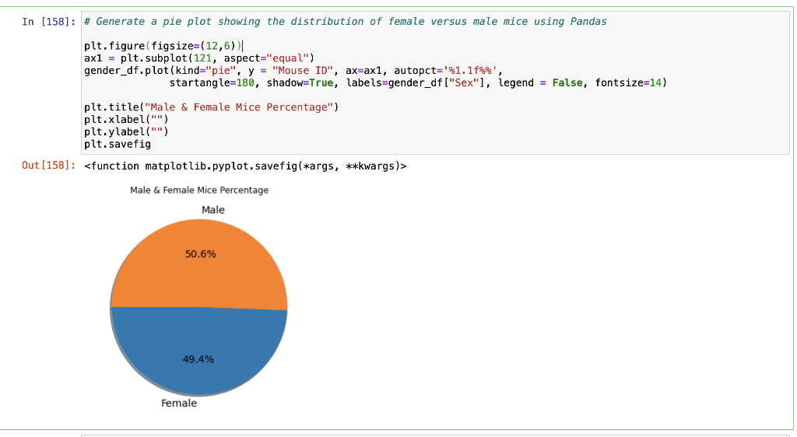Click the plt.xlabel("") code line
The height and width of the screenshot is (437, 797).
126,119
